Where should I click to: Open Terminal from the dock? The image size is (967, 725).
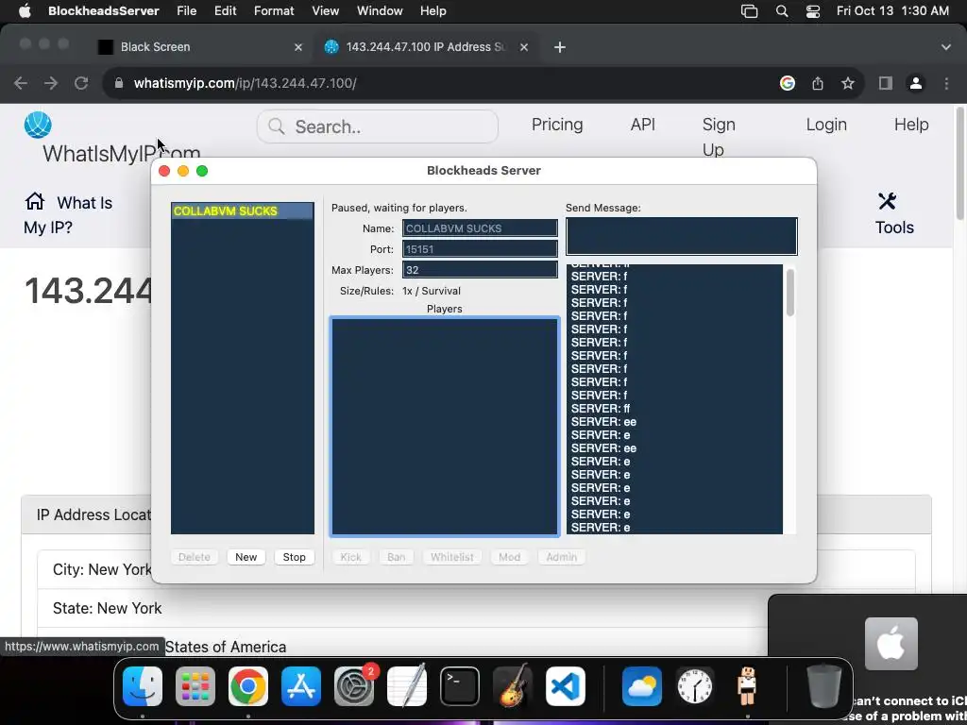(x=460, y=686)
